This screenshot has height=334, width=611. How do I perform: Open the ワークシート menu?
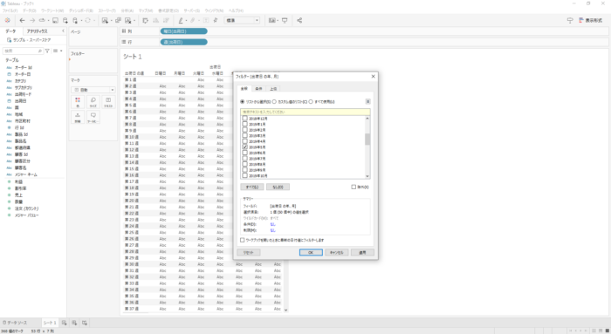tap(52, 10)
